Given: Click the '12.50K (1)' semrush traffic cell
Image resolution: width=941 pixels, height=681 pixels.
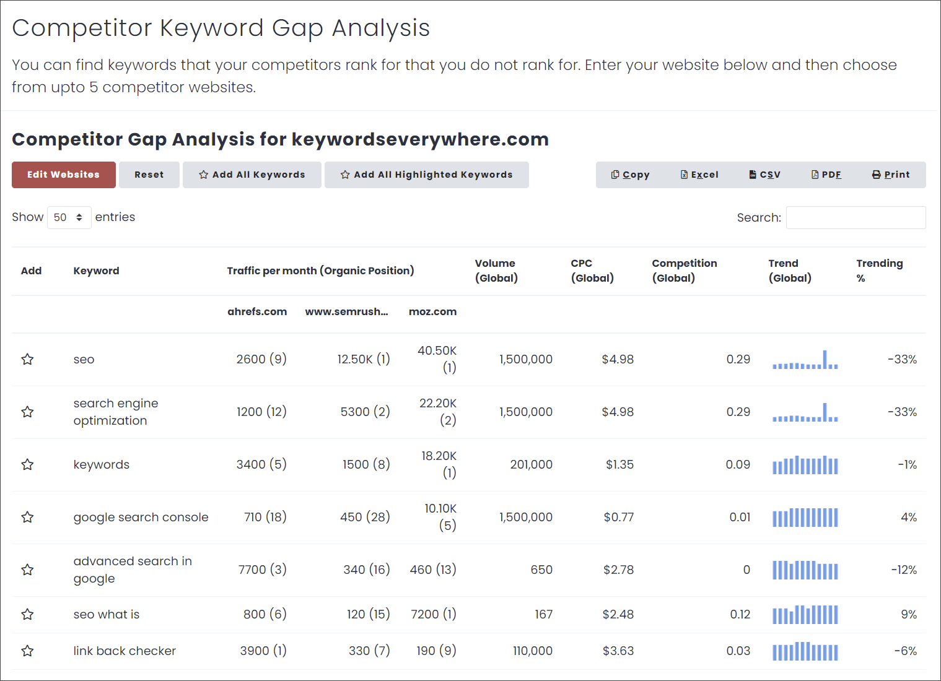Looking at the screenshot, I should 364,359.
